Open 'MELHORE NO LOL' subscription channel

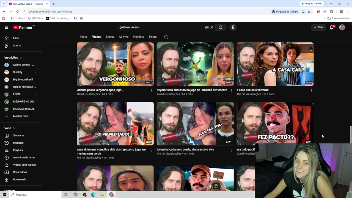coord(21,101)
